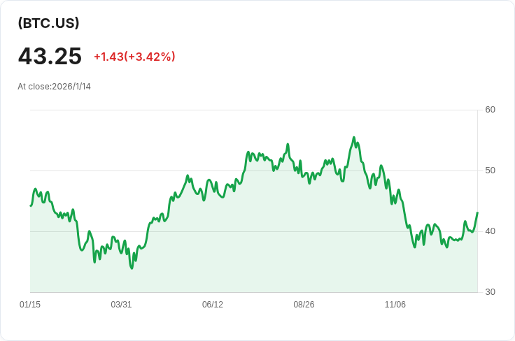The width and height of the screenshot is (515, 341).
Task: Click the red +1.43(+3.42%) change text
Action: click(x=134, y=57)
